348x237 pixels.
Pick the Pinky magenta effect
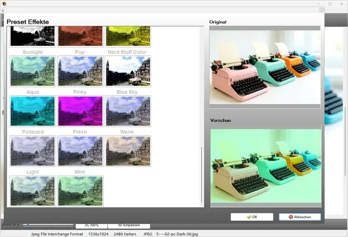click(80, 111)
